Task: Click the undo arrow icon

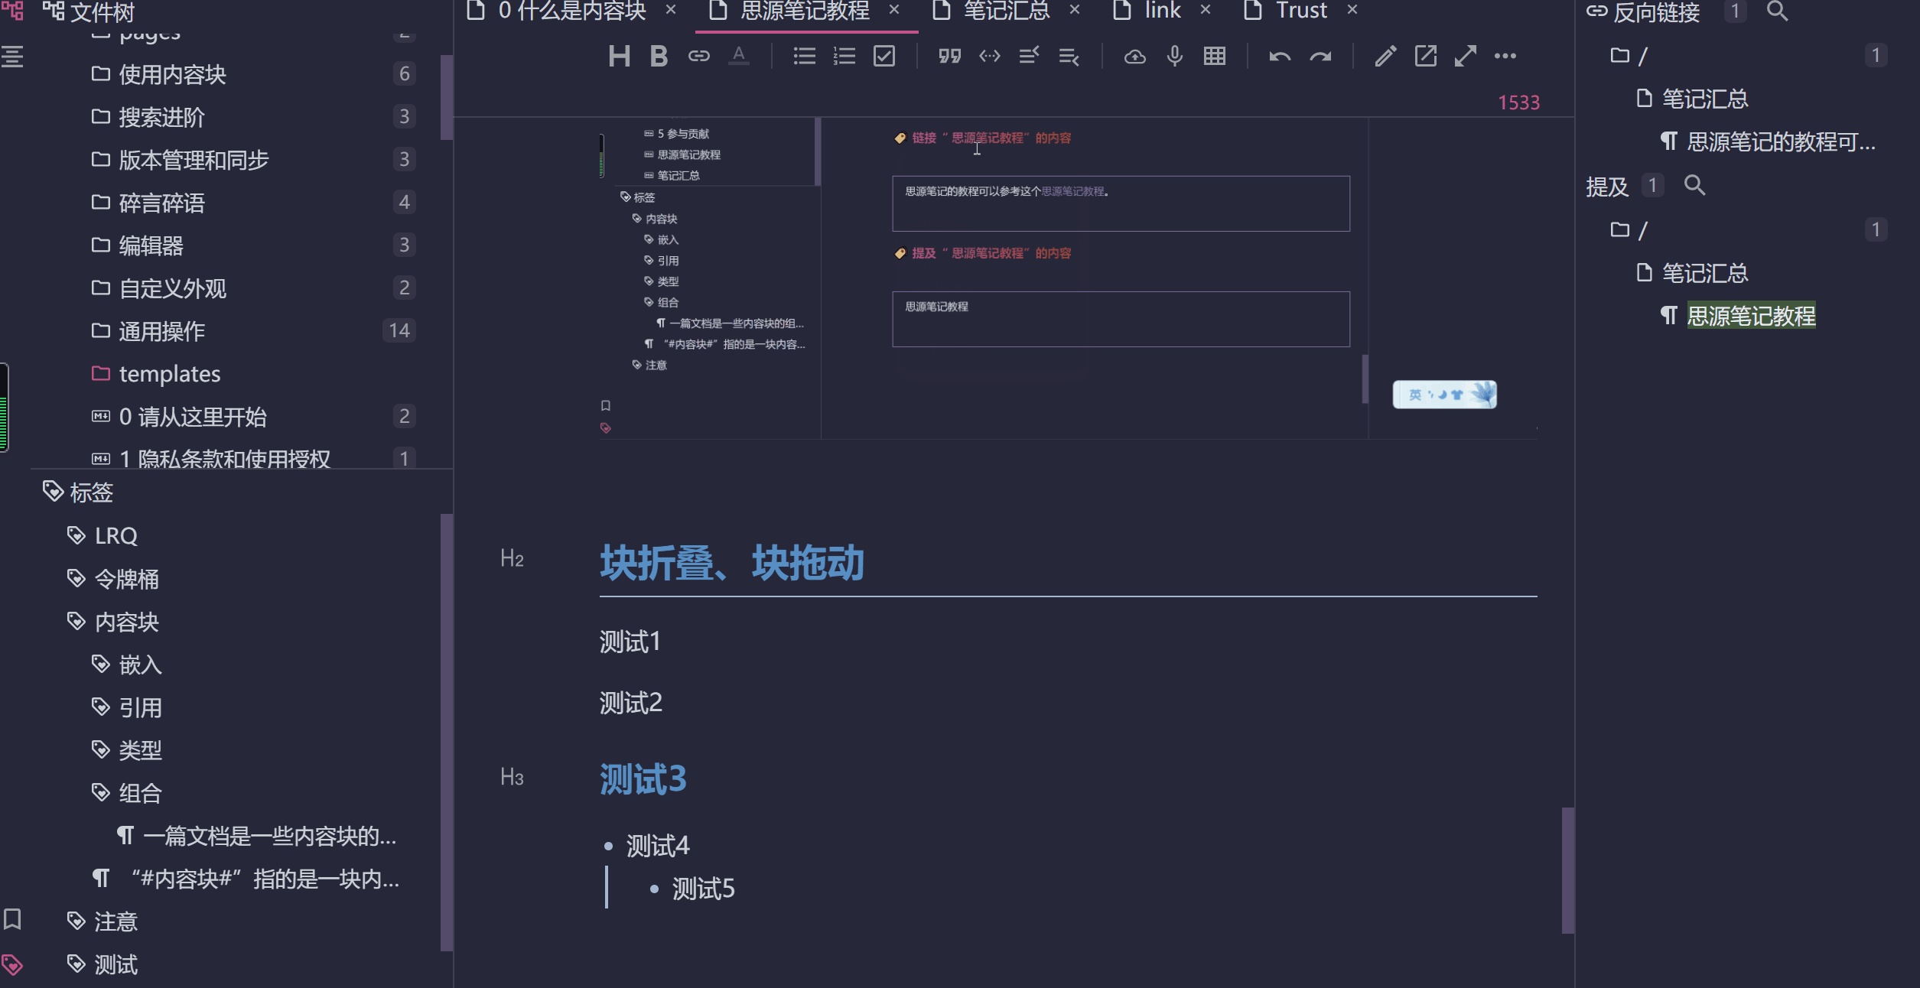Action: pyautogui.click(x=1280, y=56)
